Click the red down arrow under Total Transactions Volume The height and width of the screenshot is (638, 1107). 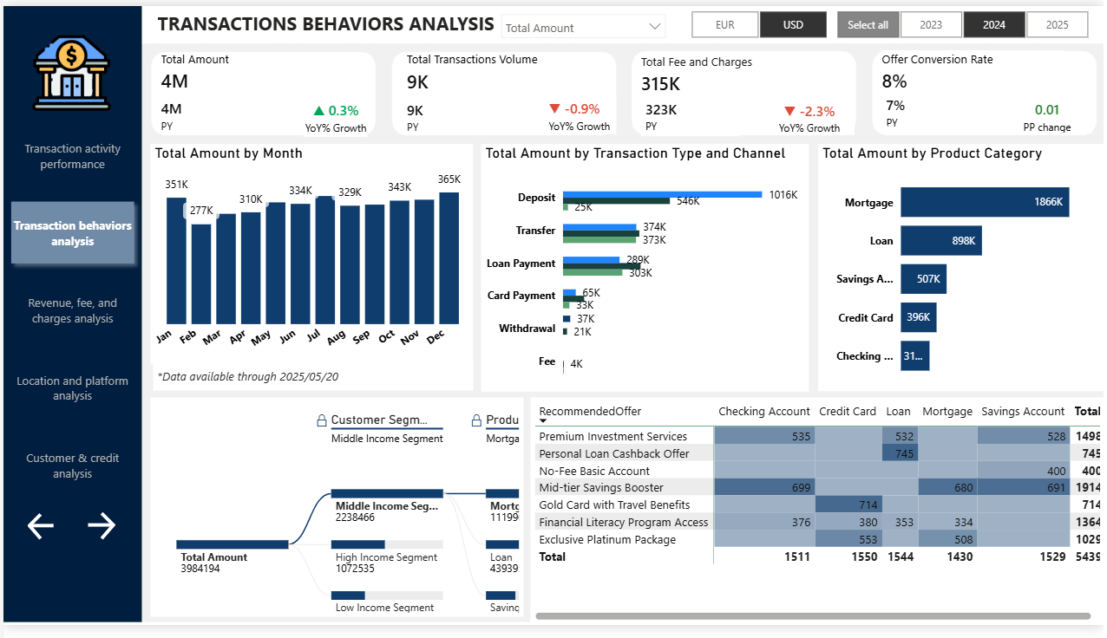[x=554, y=109]
